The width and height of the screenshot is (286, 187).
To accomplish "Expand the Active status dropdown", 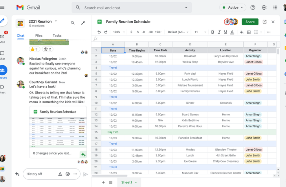I will click(x=233, y=7).
